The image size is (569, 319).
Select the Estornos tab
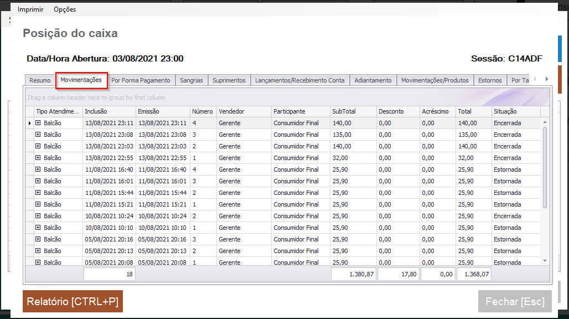pyautogui.click(x=490, y=80)
